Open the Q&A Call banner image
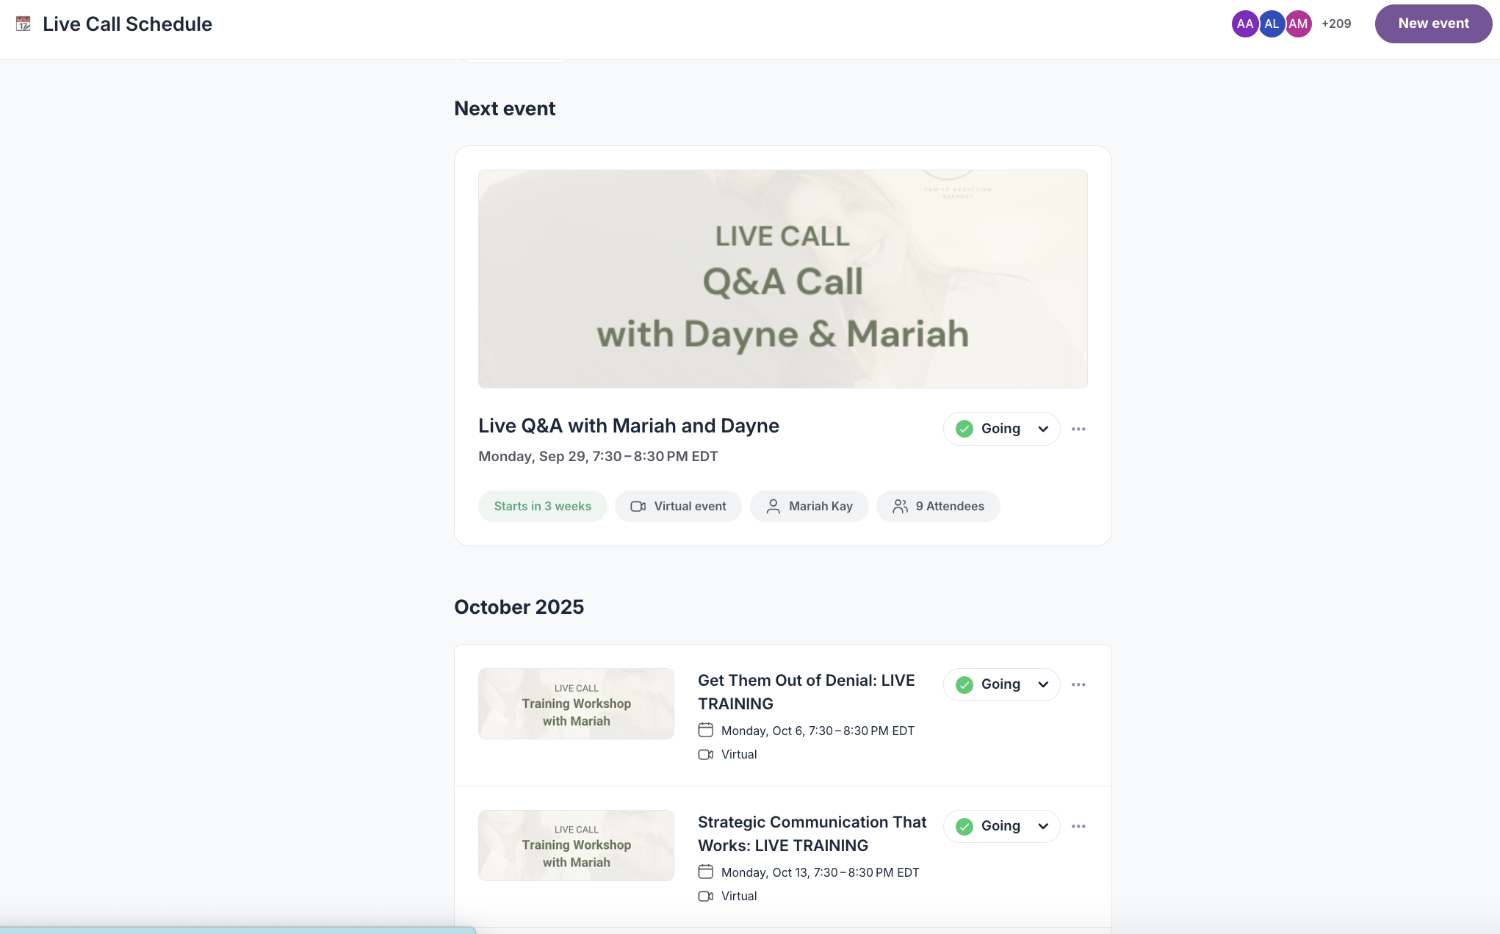Screen dimensions: 1500x934 click(x=782, y=279)
